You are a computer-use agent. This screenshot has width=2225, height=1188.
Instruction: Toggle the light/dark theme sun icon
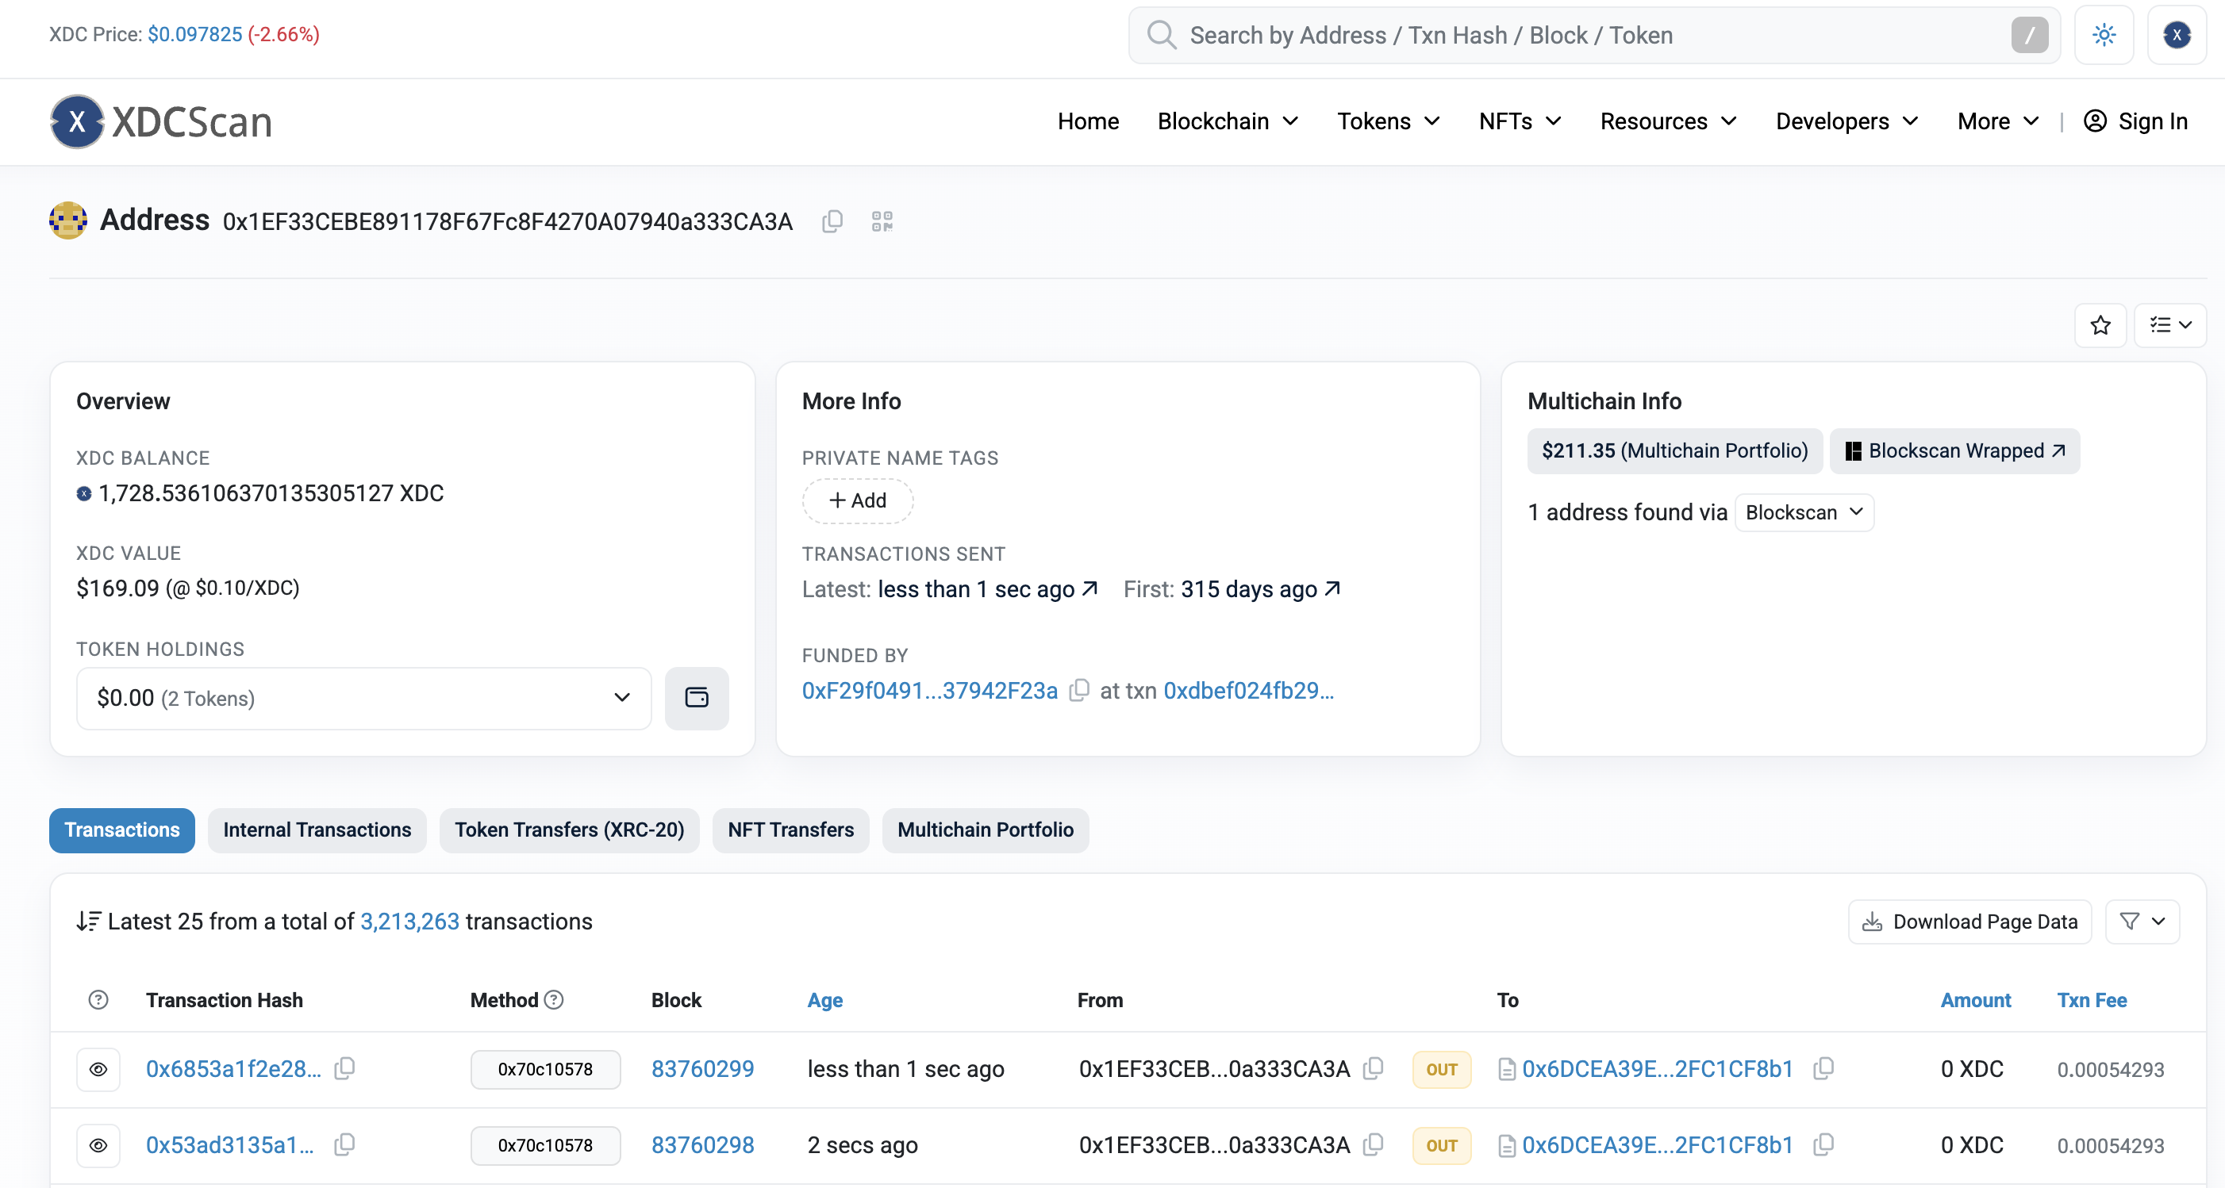[2104, 35]
